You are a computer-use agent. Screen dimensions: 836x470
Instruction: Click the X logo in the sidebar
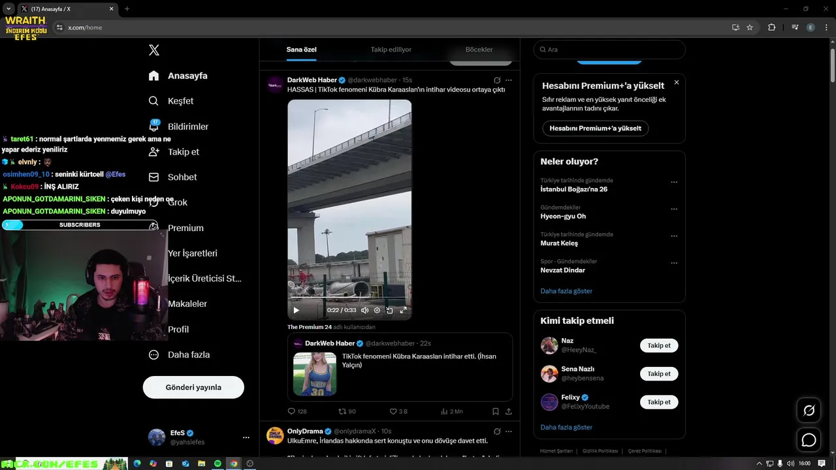(153, 50)
